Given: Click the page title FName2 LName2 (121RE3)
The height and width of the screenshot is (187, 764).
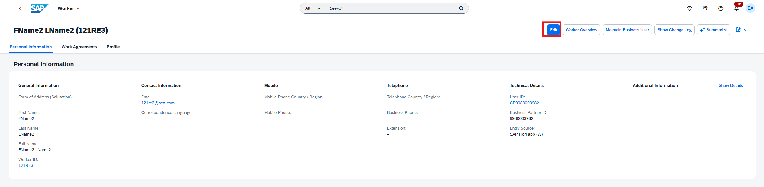Looking at the screenshot, I should click(61, 30).
